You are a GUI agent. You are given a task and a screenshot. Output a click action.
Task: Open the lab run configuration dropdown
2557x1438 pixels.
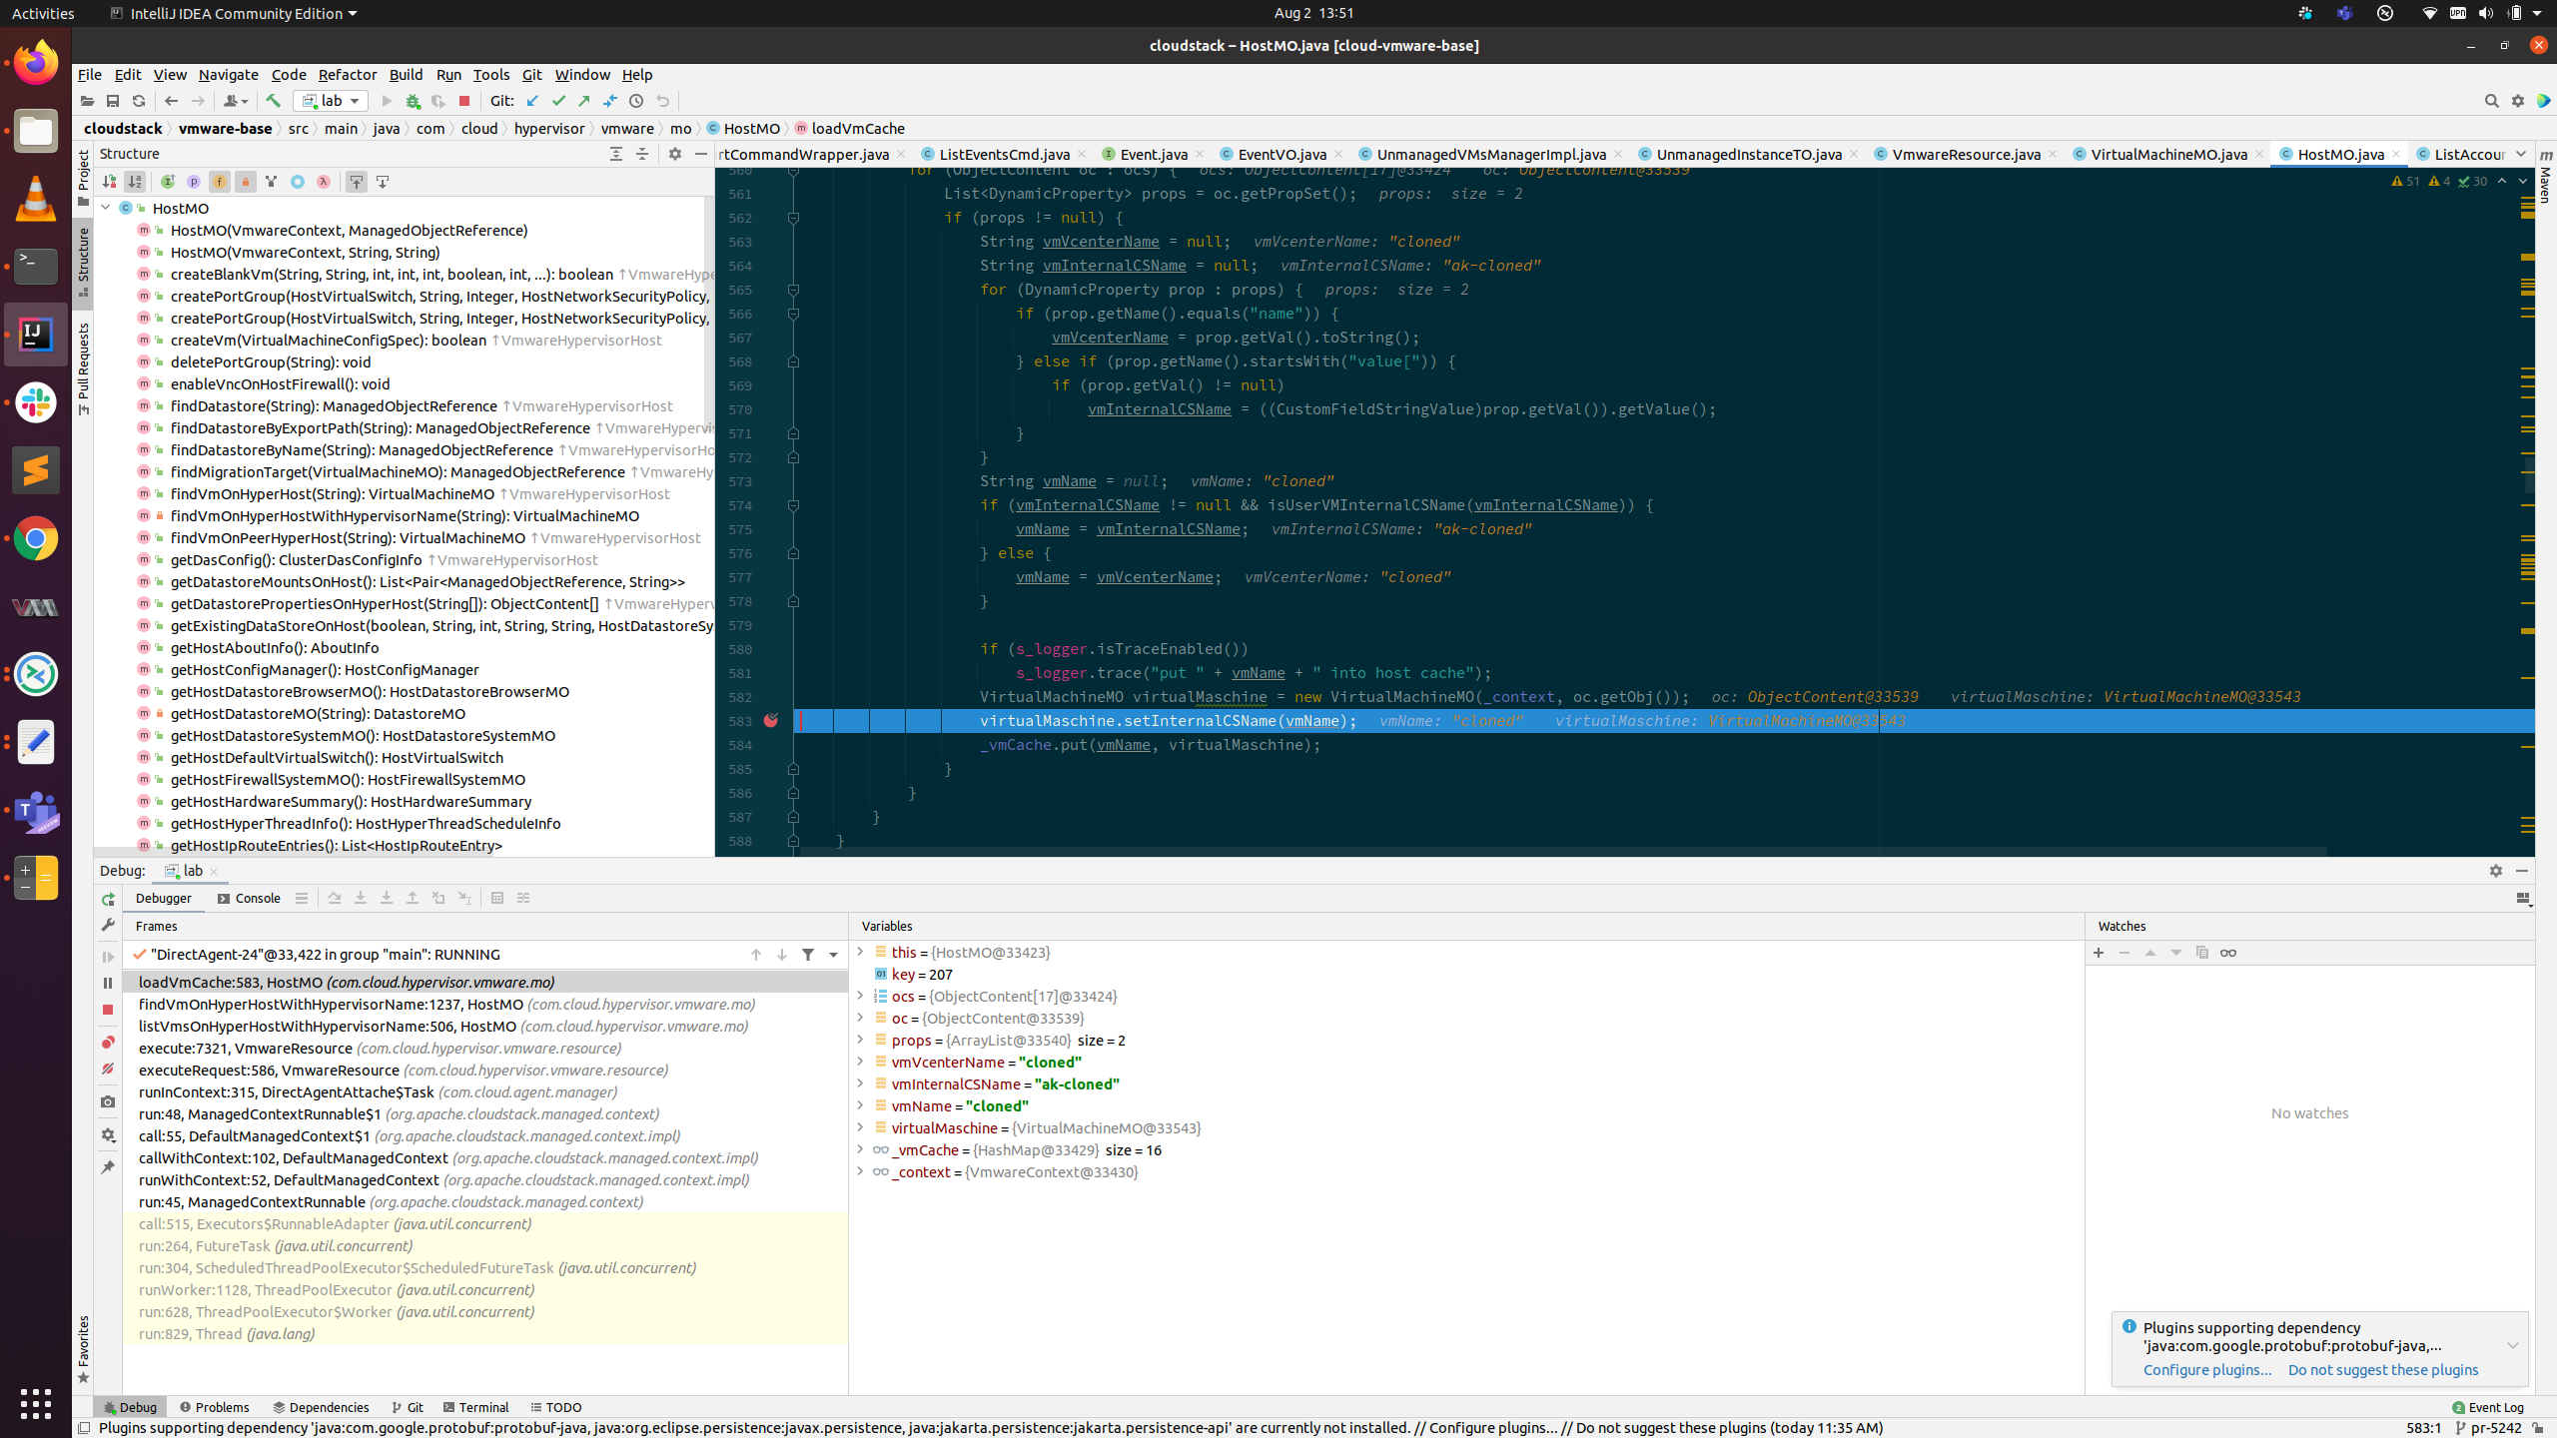tap(355, 100)
